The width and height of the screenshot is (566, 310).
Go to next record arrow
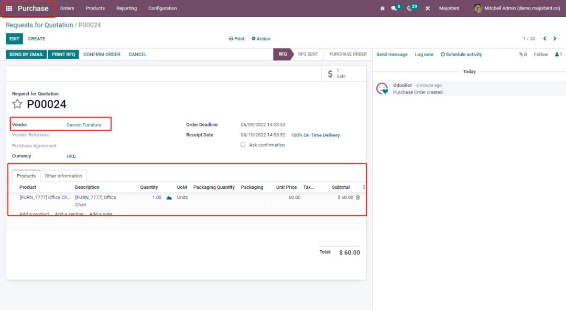point(555,39)
